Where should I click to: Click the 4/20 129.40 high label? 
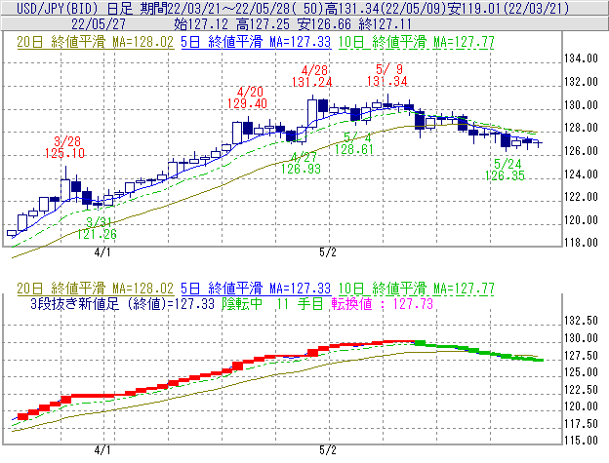[248, 97]
